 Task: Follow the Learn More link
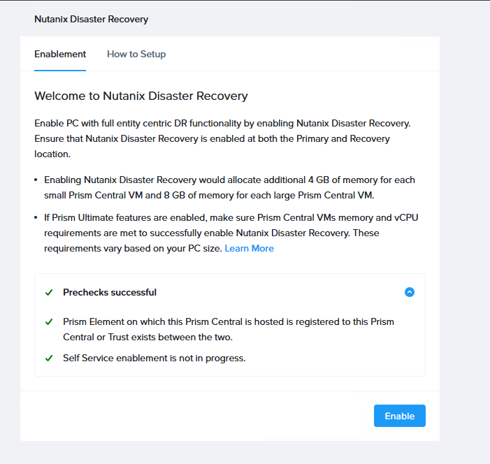click(x=249, y=248)
